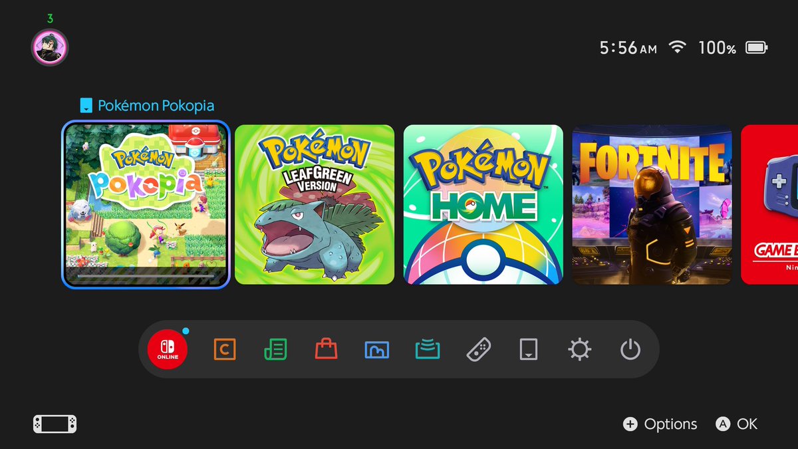This screenshot has width=798, height=449.
Task: Open the blue Album icon
Action: tap(377, 349)
